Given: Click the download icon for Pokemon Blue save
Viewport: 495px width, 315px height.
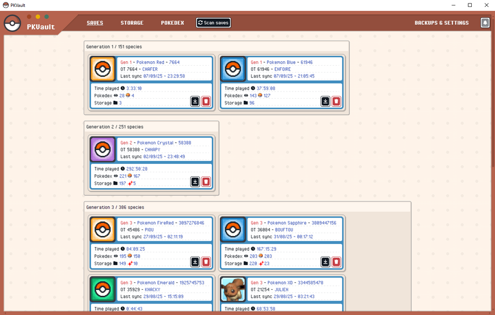Looking at the screenshot, I should click(325, 101).
